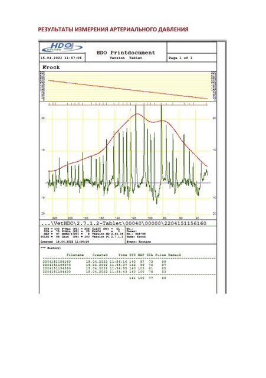Click the 'Event: Routine' field
Screen dimensions: 266x378
139,242
